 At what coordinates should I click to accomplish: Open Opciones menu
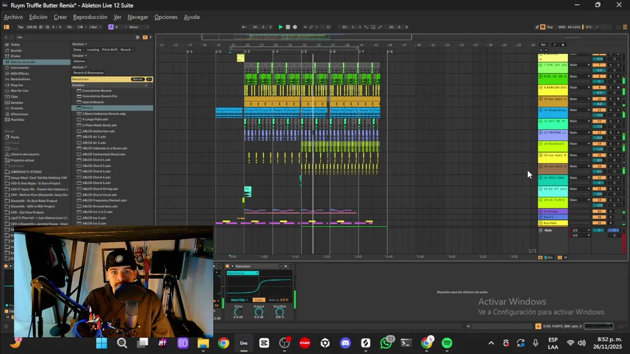pos(166,17)
